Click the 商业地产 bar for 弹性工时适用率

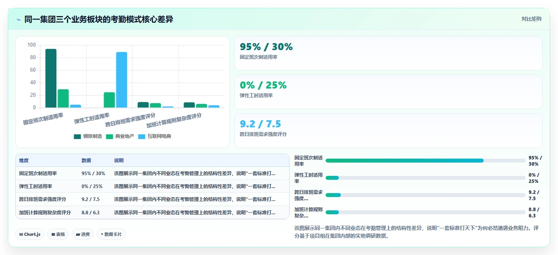click(109, 100)
